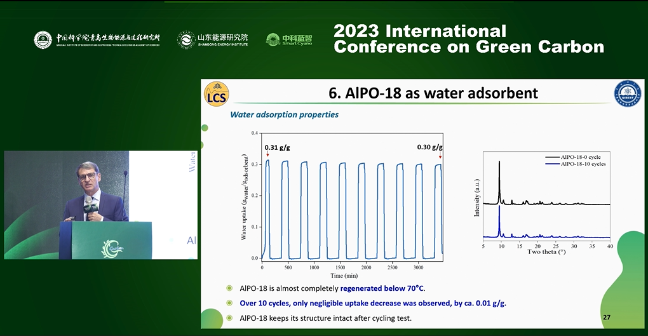Click the '山东能源研究院' institute name text

click(223, 37)
